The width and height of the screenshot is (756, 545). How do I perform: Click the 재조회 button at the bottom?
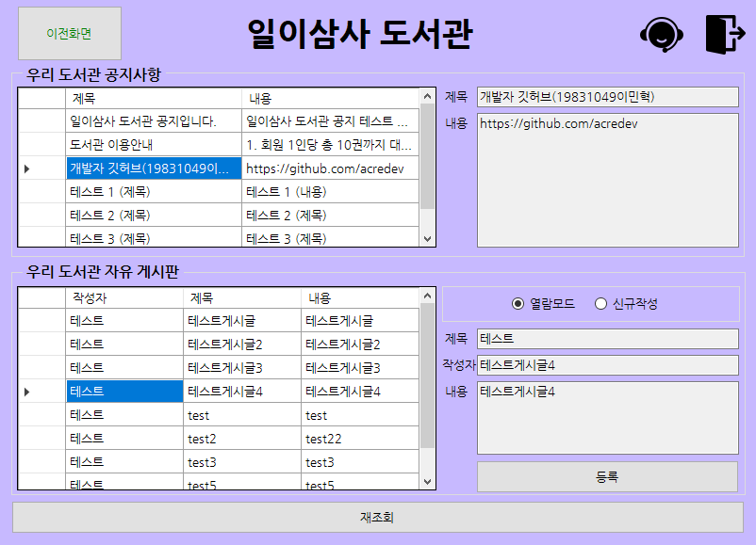(377, 516)
